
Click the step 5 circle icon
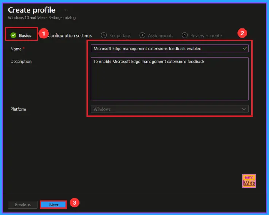185,35
